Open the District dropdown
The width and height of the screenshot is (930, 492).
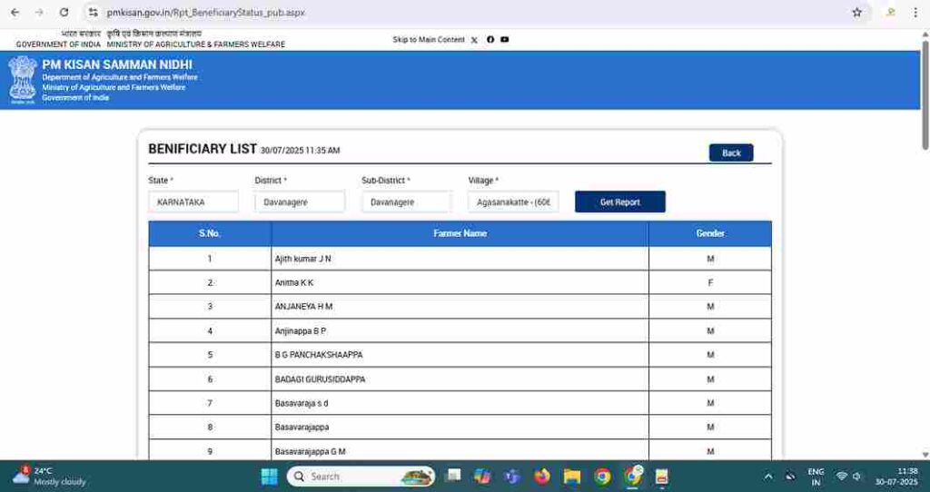point(300,202)
